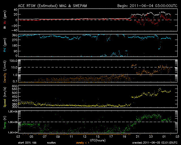Click the "13" hour tick label
This screenshot has height=145, width=181.
tap(85, 137)
